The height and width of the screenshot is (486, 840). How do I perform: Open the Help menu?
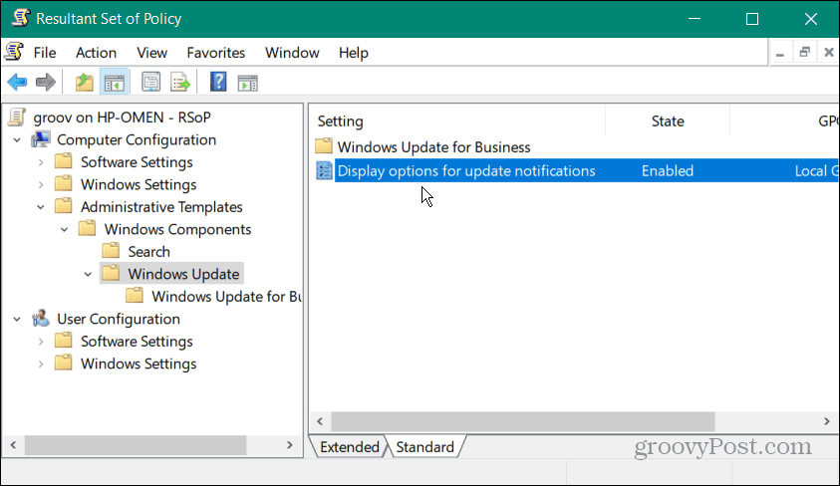pyautogui.click(x=353, y=53)
